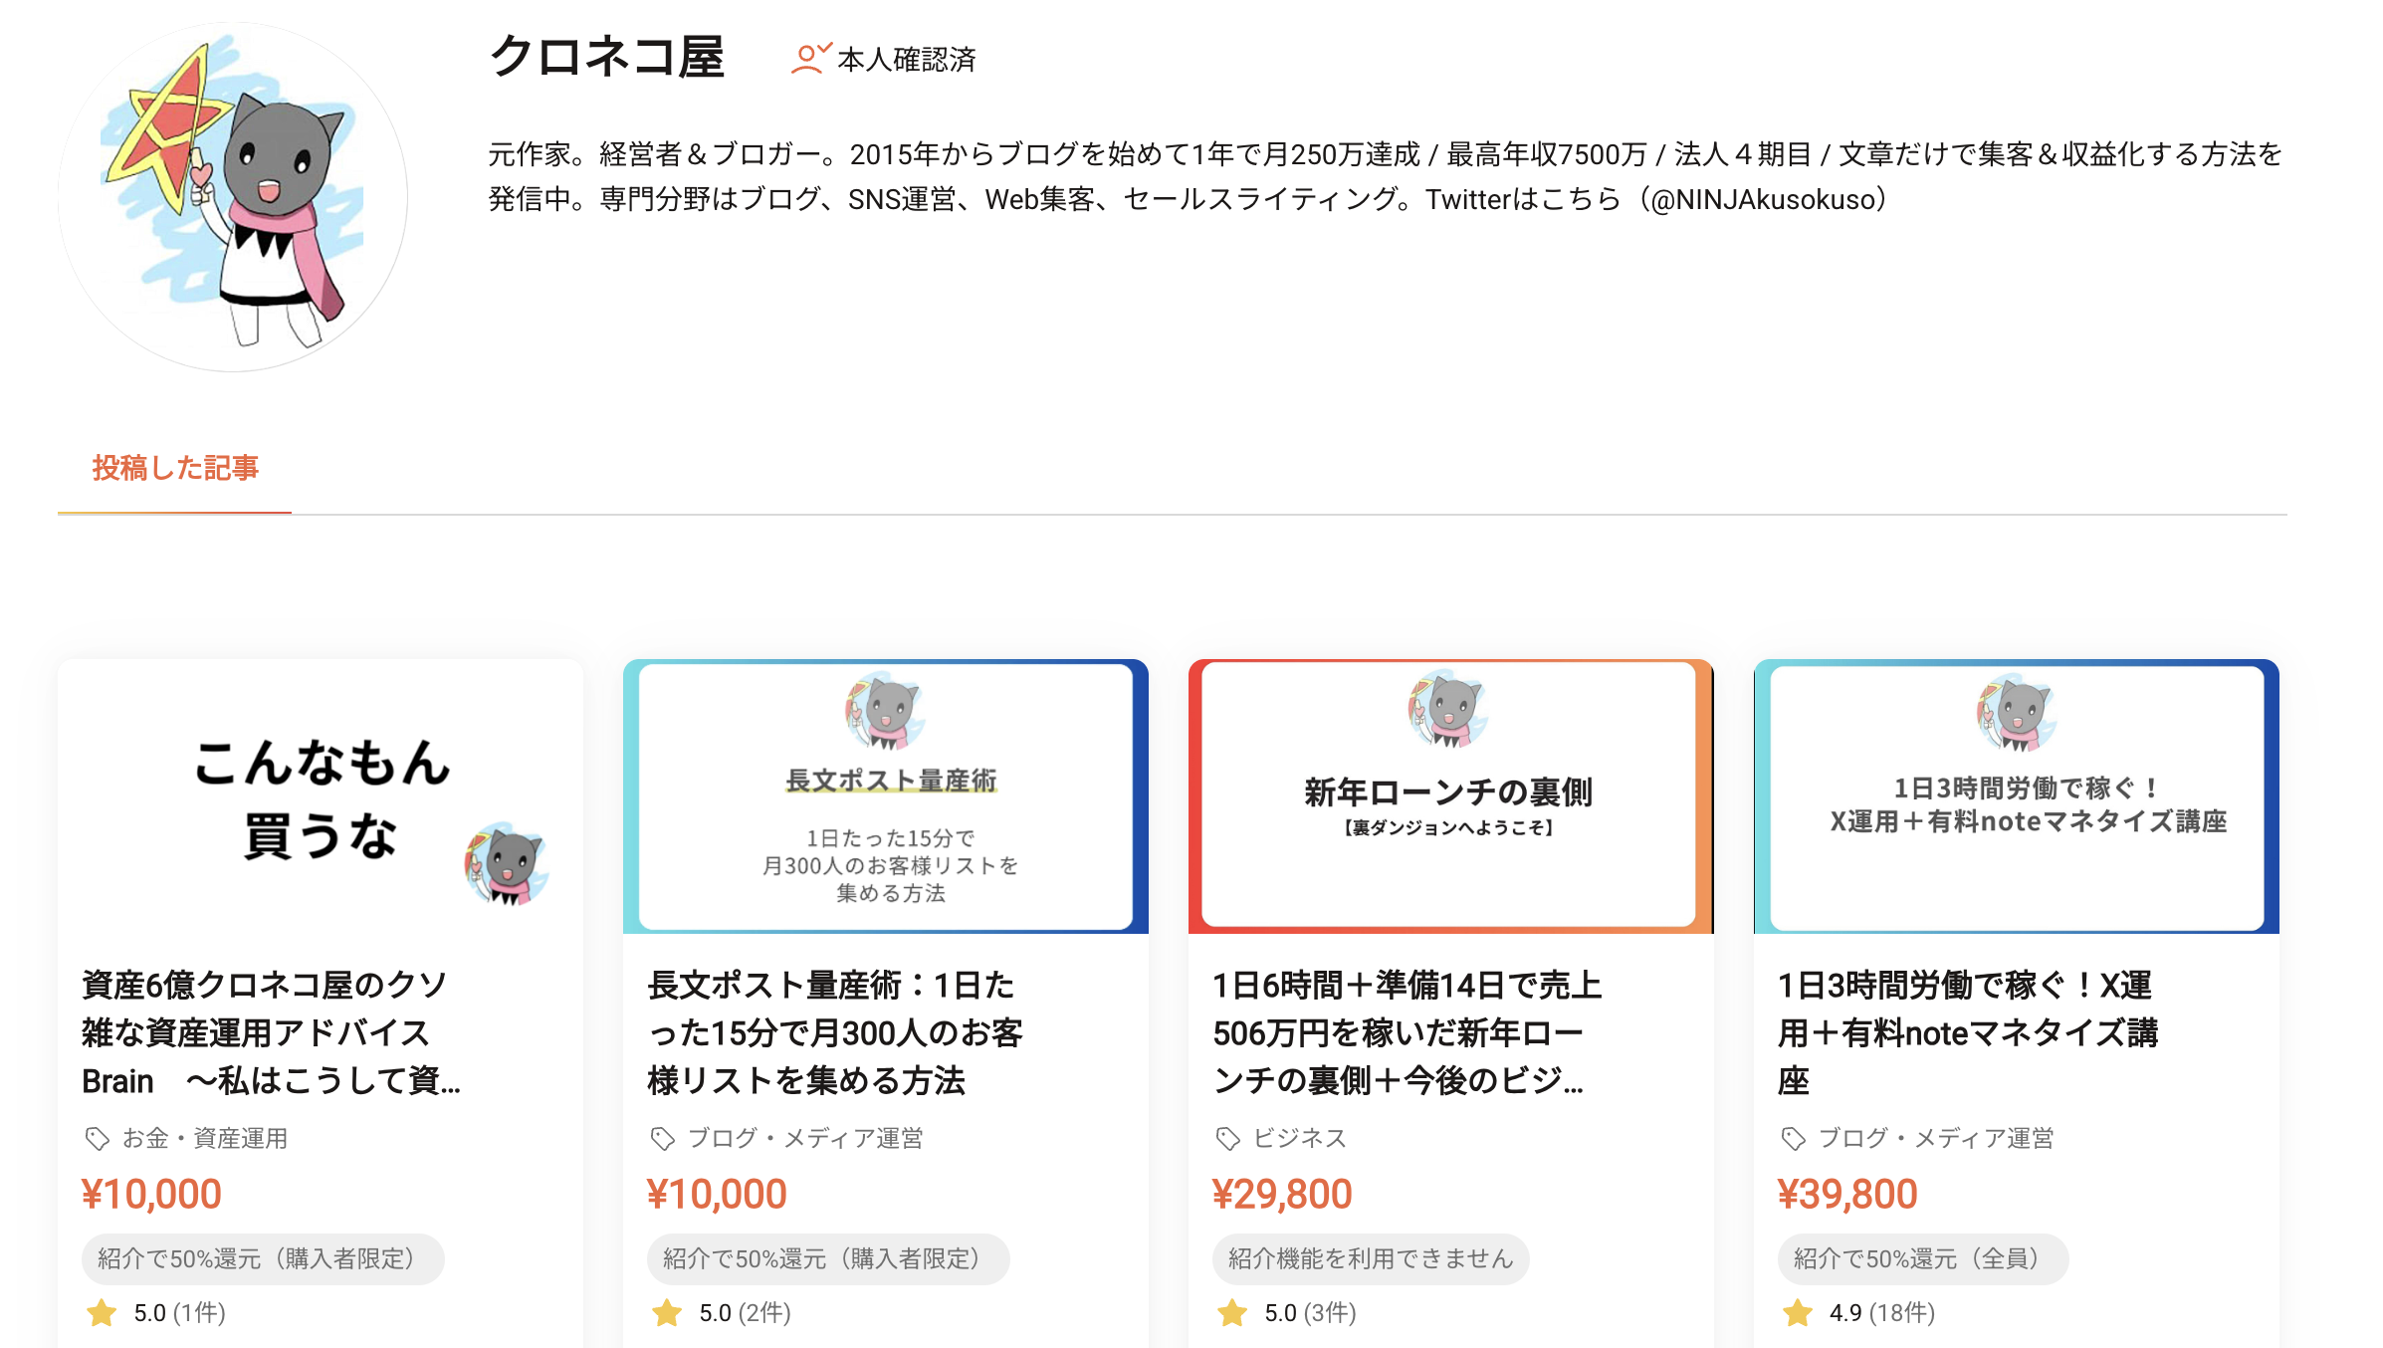Open the 長文ポスト量産術 cover thumbnail

(886, 796)
